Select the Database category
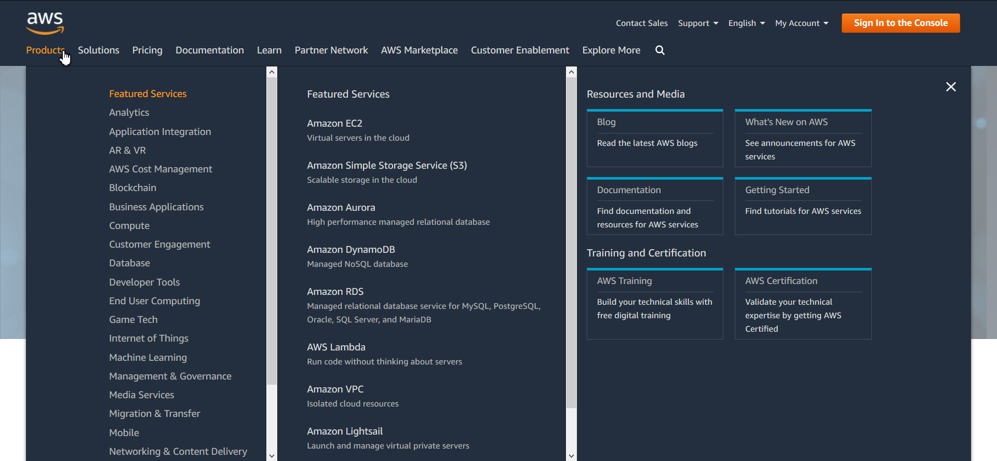 point(129,263)
